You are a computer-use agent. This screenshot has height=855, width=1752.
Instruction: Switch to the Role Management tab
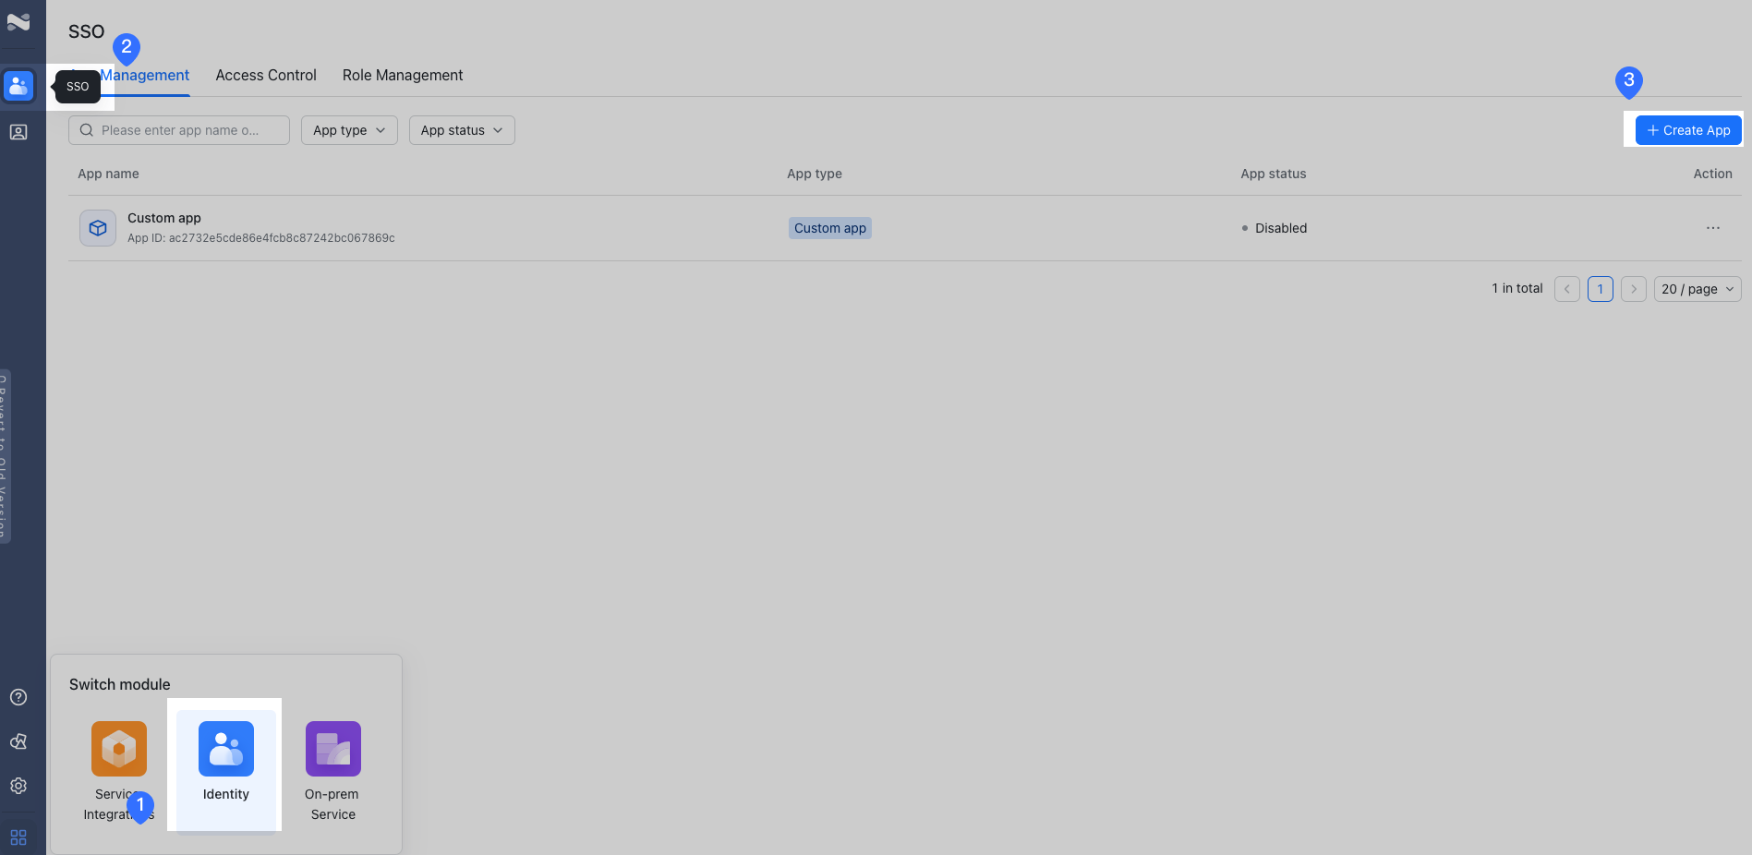(x=403, y=76)
